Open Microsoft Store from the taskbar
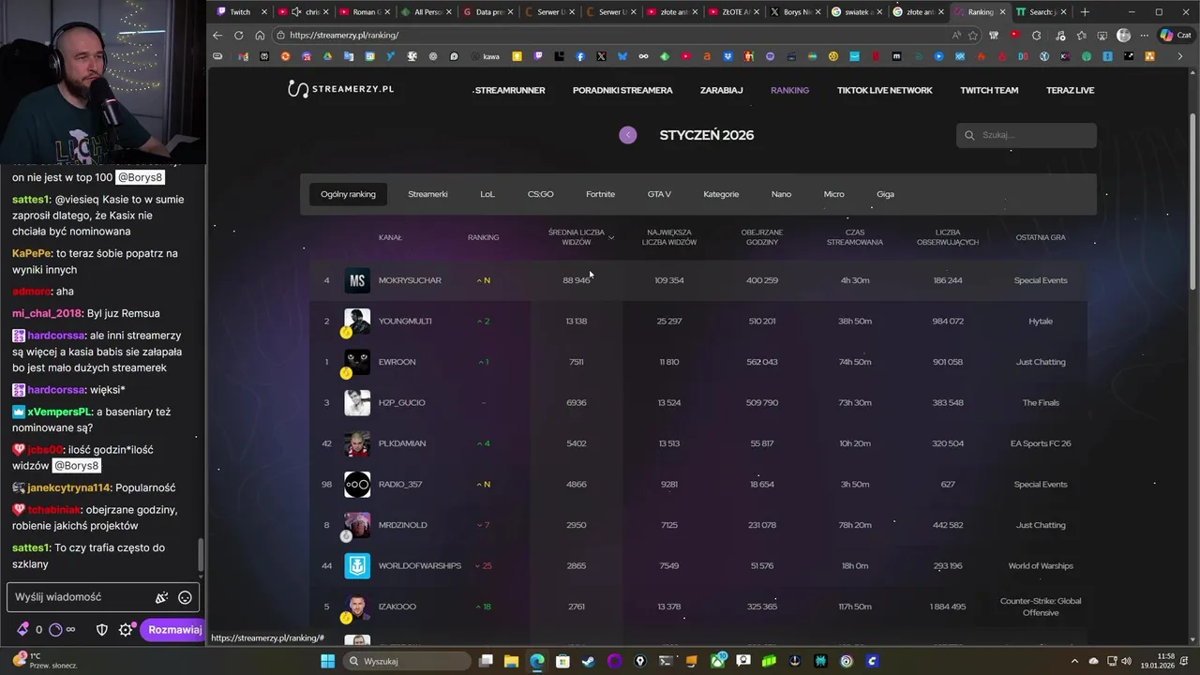Image resolution: width=1200 pixels, height=675 pixels. pos(562,661)
